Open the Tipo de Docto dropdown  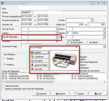coord(57,29)
